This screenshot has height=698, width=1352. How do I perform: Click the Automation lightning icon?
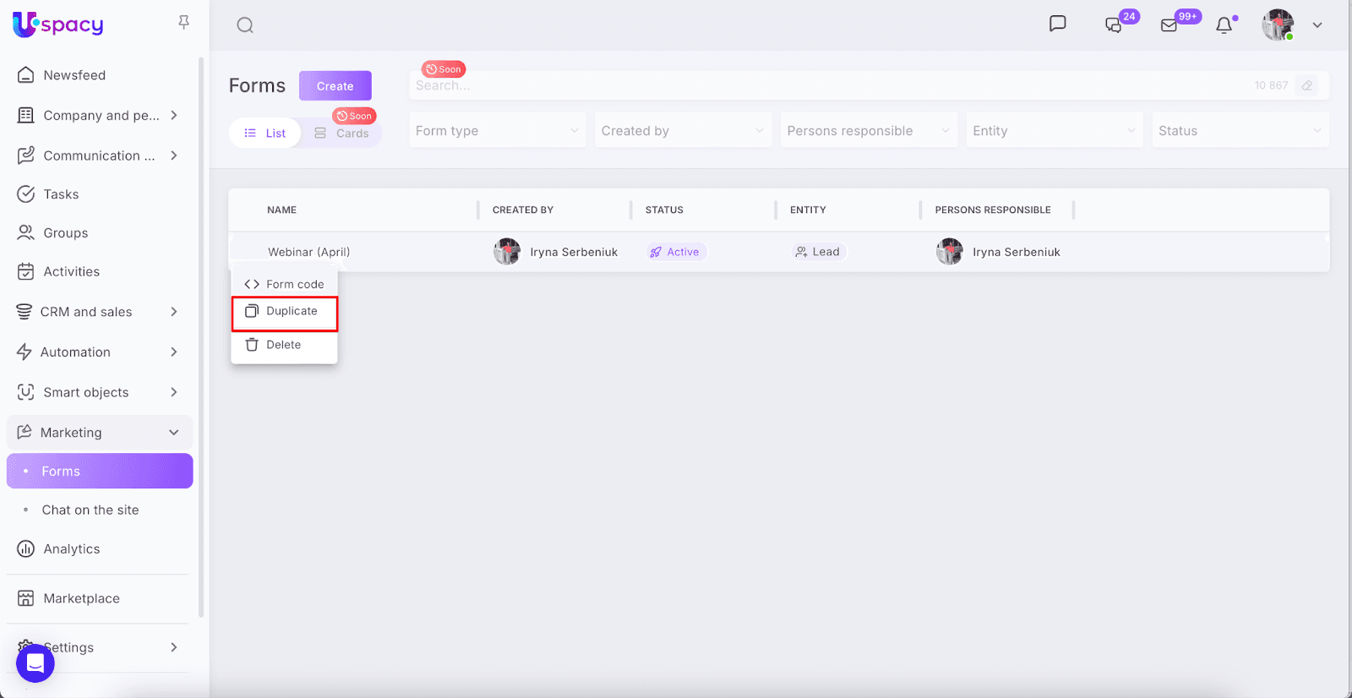[x=25, y=352]
